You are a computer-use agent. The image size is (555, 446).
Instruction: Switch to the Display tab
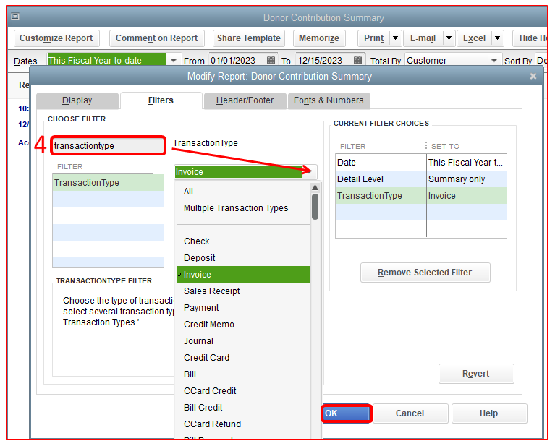[77, 100]
